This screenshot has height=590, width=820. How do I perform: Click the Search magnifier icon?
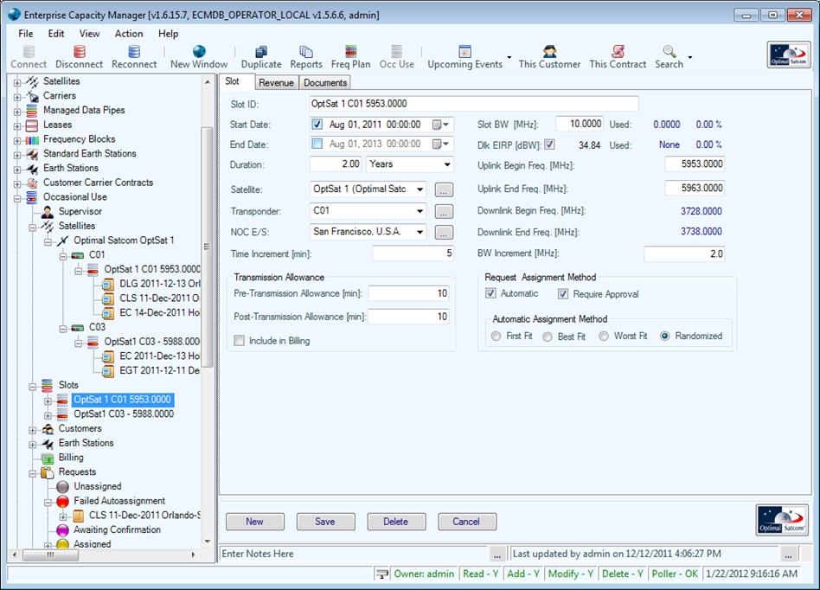(669, 51)
